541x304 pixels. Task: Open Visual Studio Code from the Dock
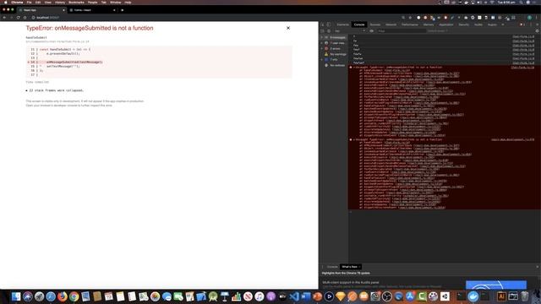pos(294,296)
